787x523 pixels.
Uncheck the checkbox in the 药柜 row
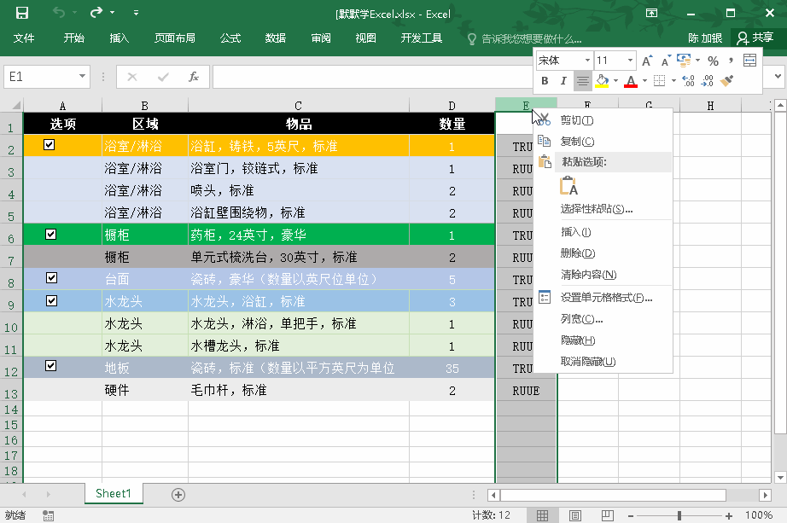[x=50, y=235]
